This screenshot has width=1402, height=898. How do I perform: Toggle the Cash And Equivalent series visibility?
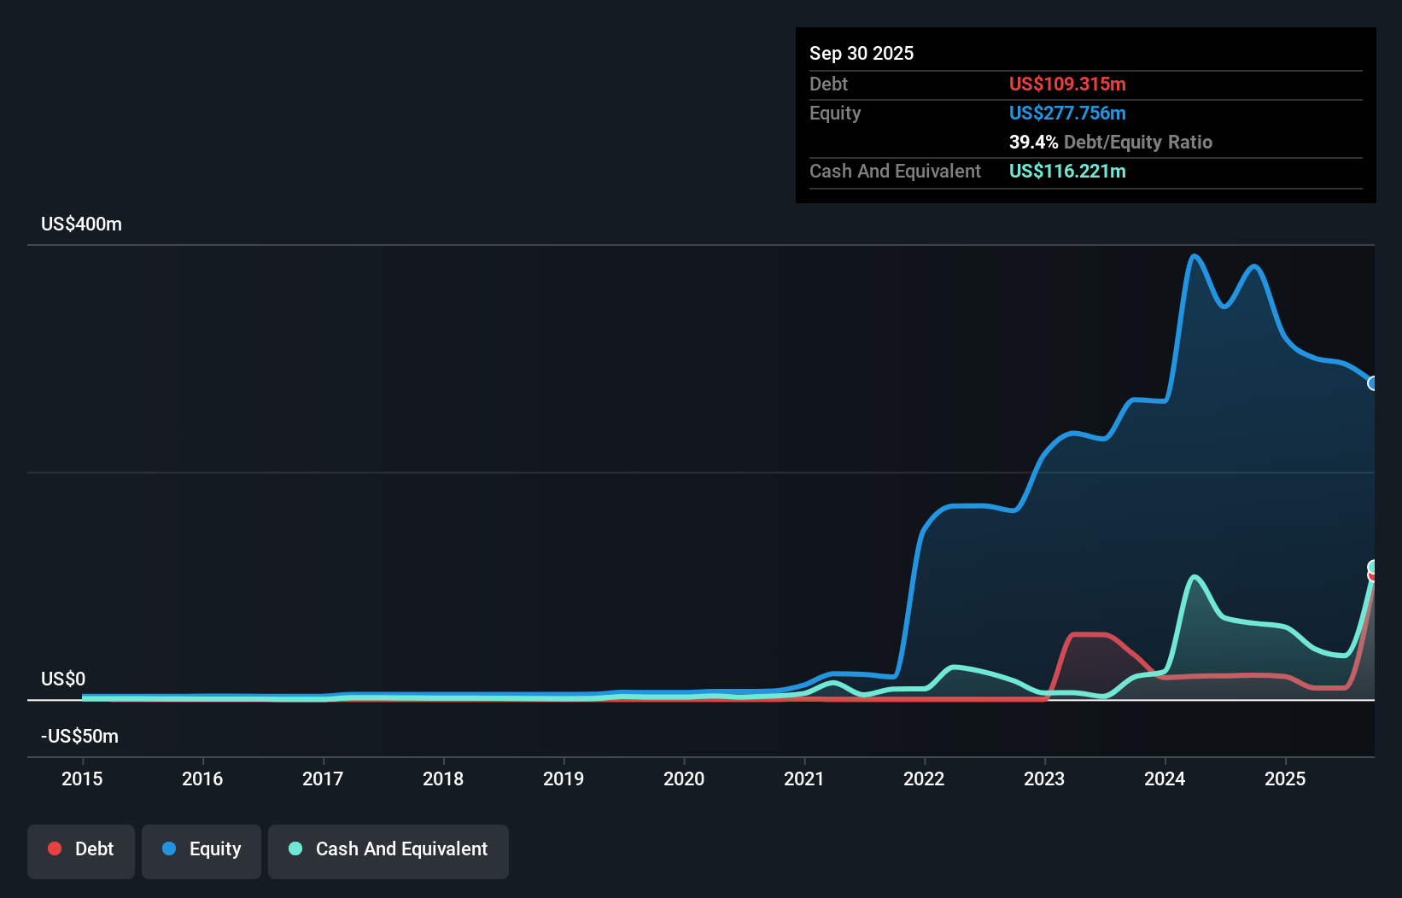click(x=388, y=849)
